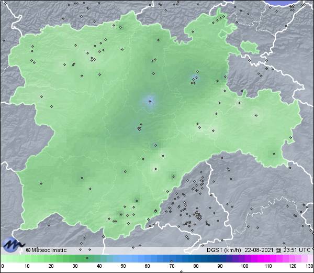Select station marker in pale patch south of center

(x=155, y=169)
